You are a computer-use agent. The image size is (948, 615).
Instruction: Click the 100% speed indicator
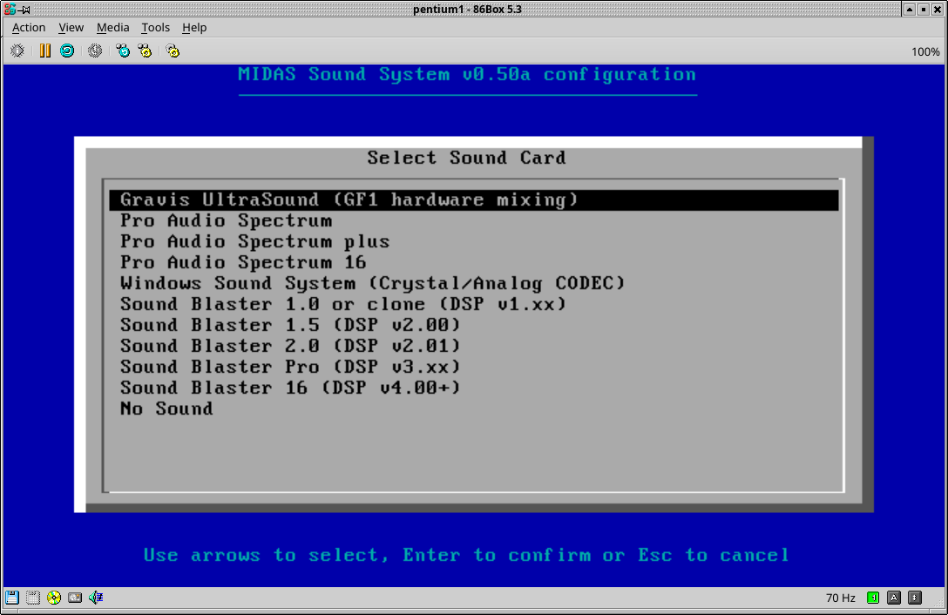pyautogui.click(x=925, y=52)
